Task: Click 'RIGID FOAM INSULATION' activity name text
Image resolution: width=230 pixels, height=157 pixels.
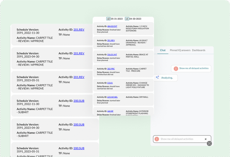Action: click(x=137, y=28)
